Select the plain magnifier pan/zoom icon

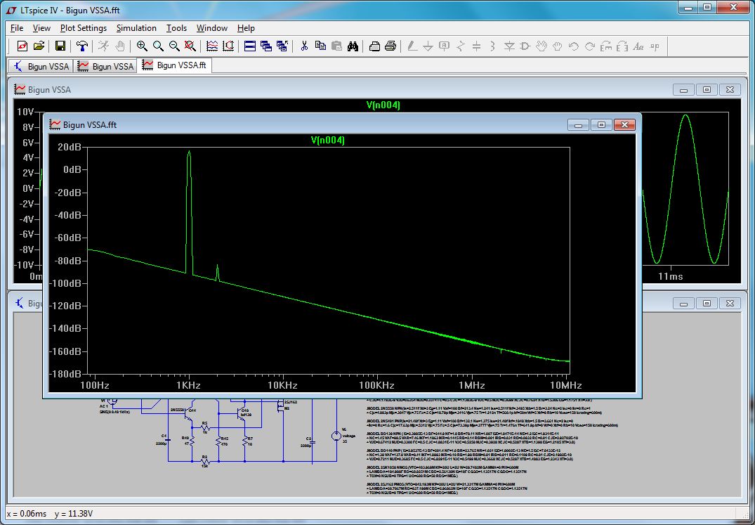tap(158, 46)
